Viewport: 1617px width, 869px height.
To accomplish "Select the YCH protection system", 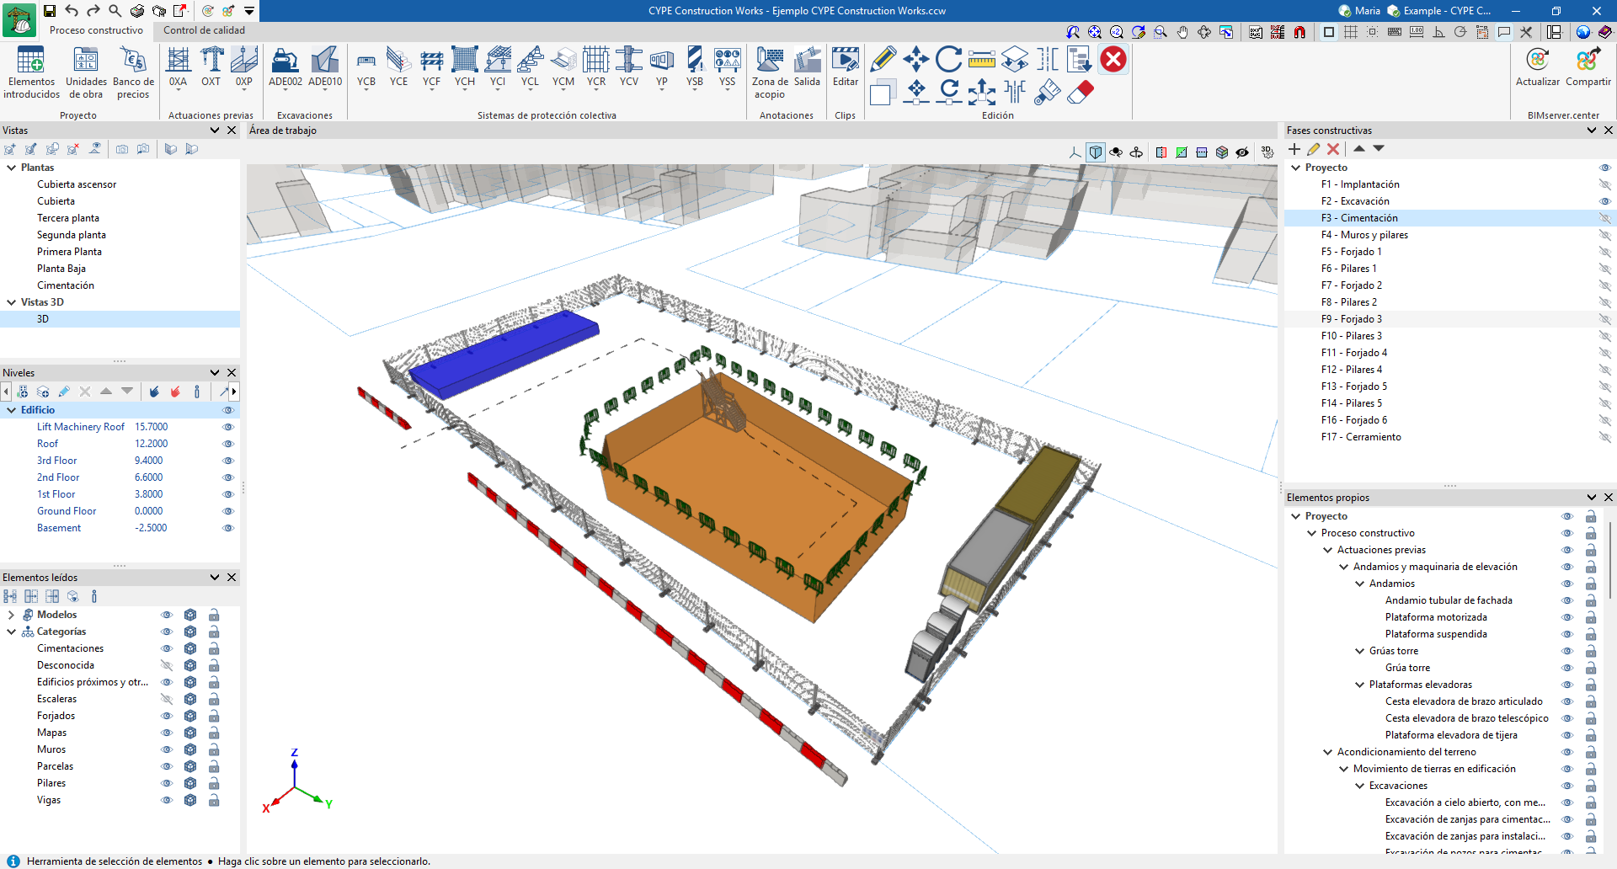I will (x=464, y=67).
